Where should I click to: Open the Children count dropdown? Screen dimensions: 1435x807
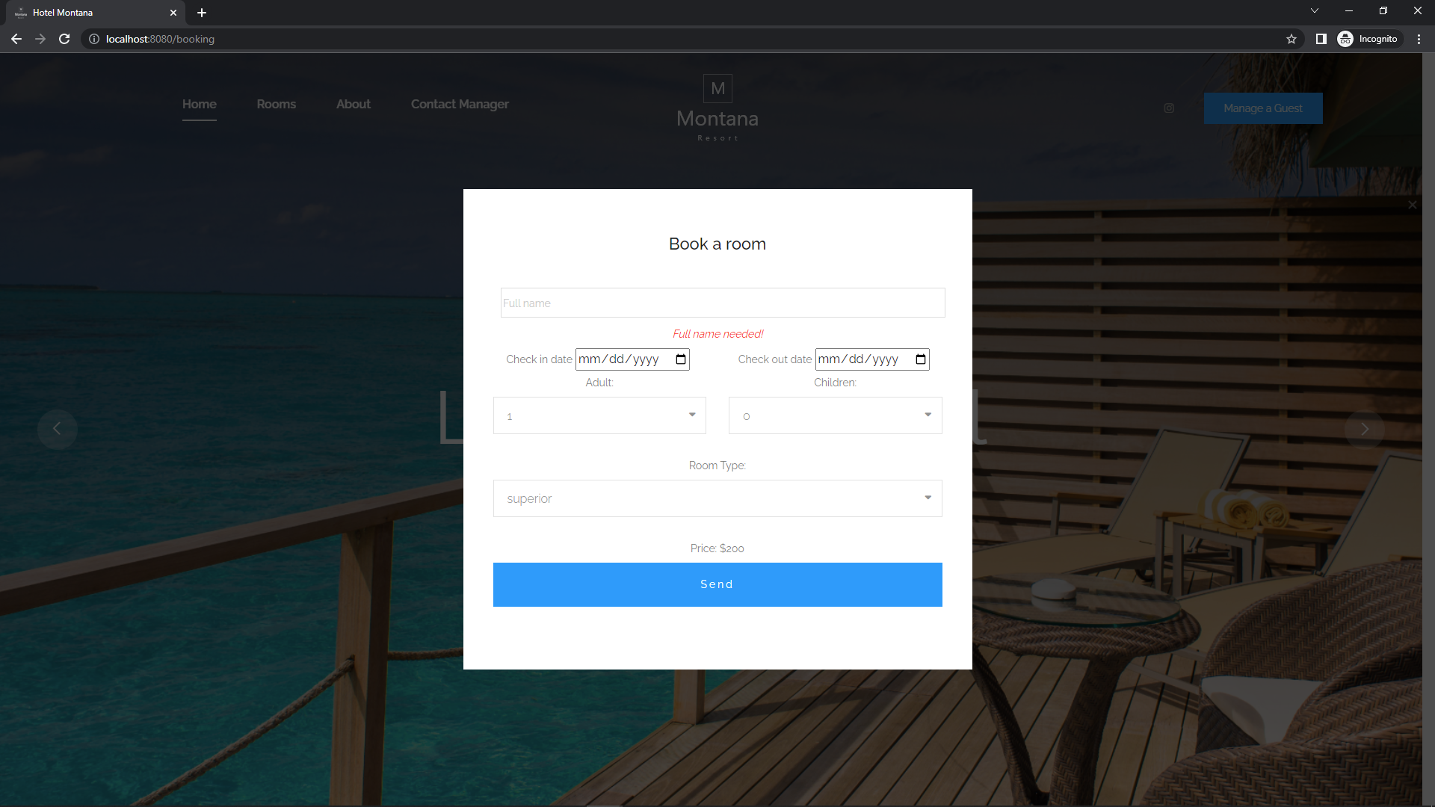tap(835, 415)
